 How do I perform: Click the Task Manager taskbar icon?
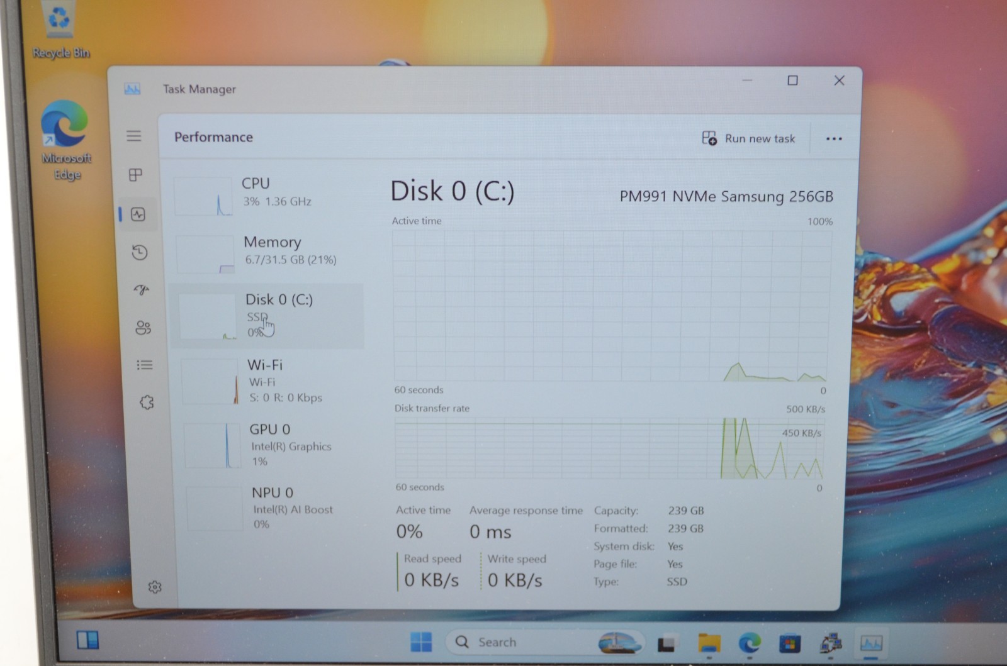point(871,643)
